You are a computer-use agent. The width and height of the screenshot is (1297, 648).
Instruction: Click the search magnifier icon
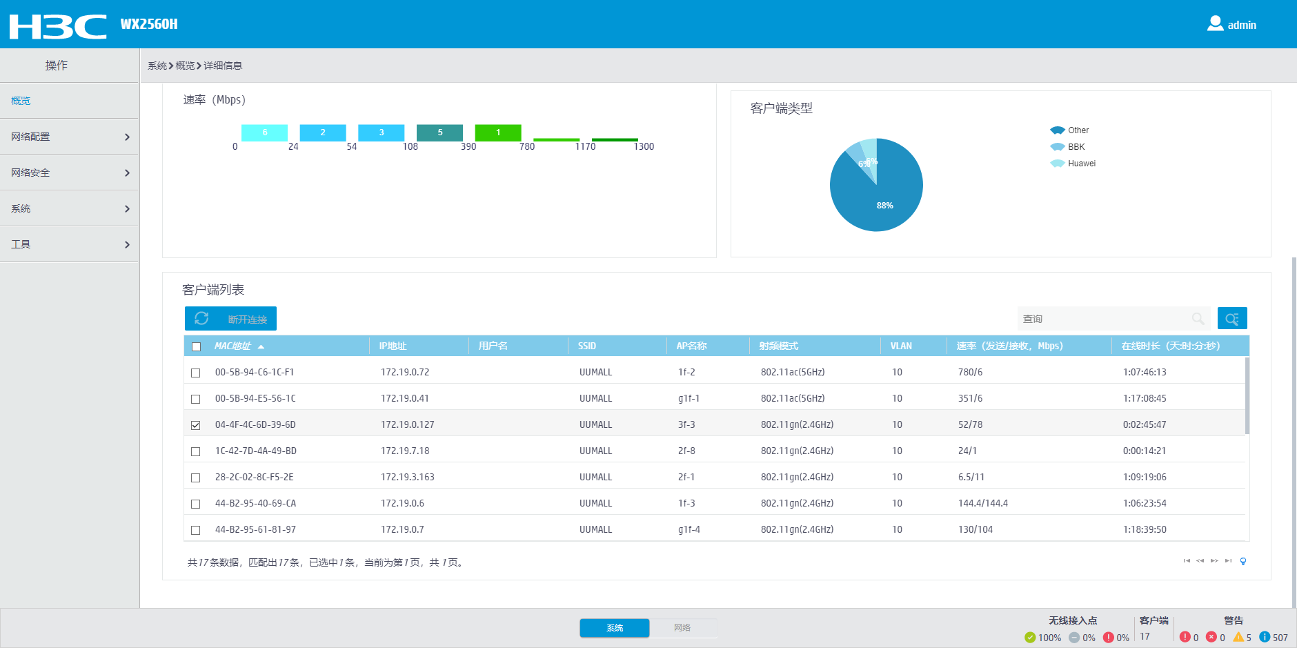tap(1198, 318)
